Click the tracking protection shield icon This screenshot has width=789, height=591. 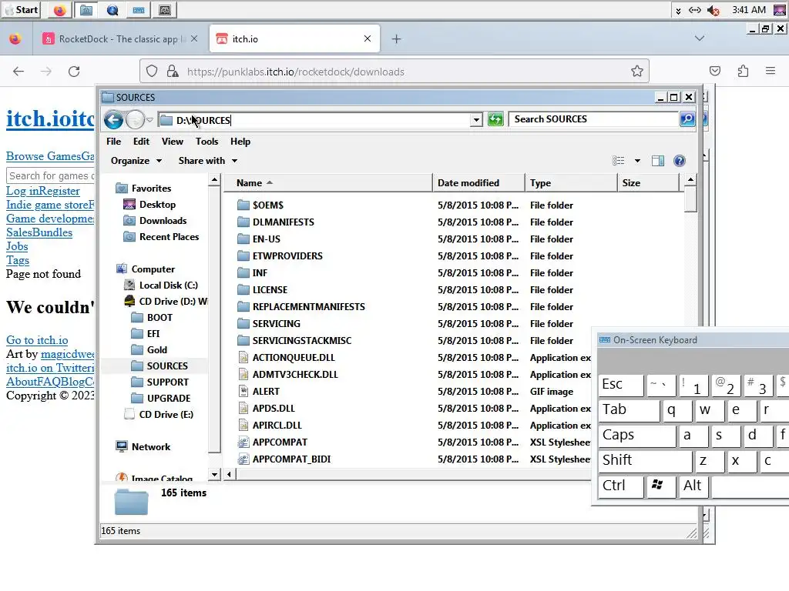(152, 72)
